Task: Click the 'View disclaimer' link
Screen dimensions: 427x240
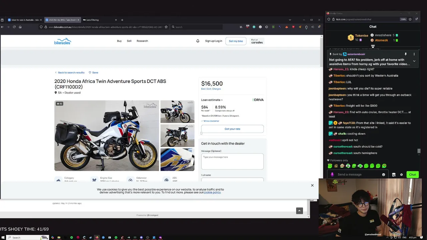Action: point(211,121)
